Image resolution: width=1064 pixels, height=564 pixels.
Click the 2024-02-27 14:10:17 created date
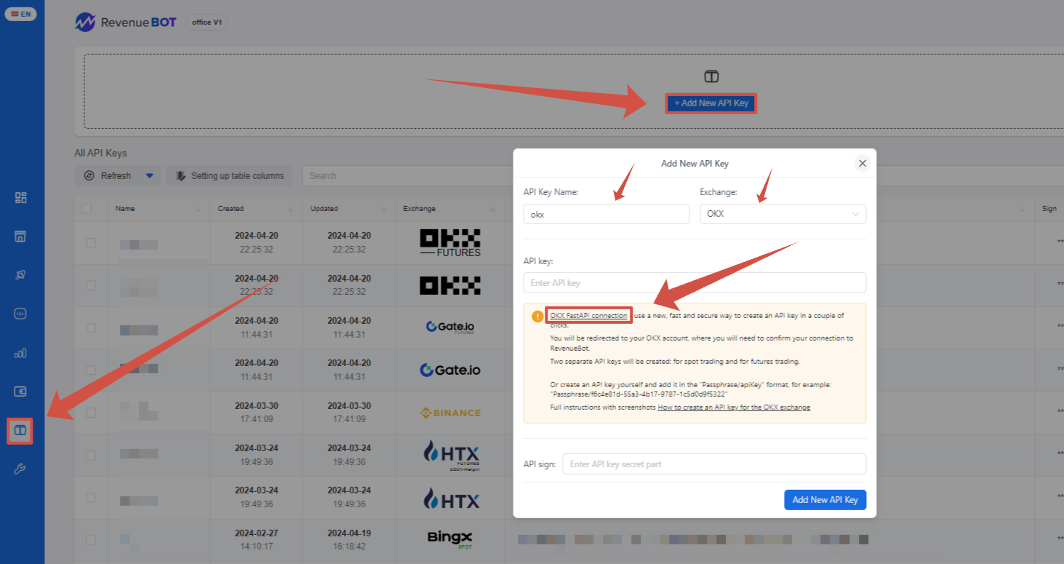click(255, 539)
